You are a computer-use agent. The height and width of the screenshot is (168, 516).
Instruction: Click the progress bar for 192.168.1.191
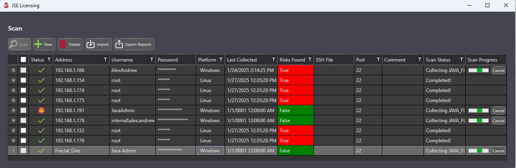point(479,111)
